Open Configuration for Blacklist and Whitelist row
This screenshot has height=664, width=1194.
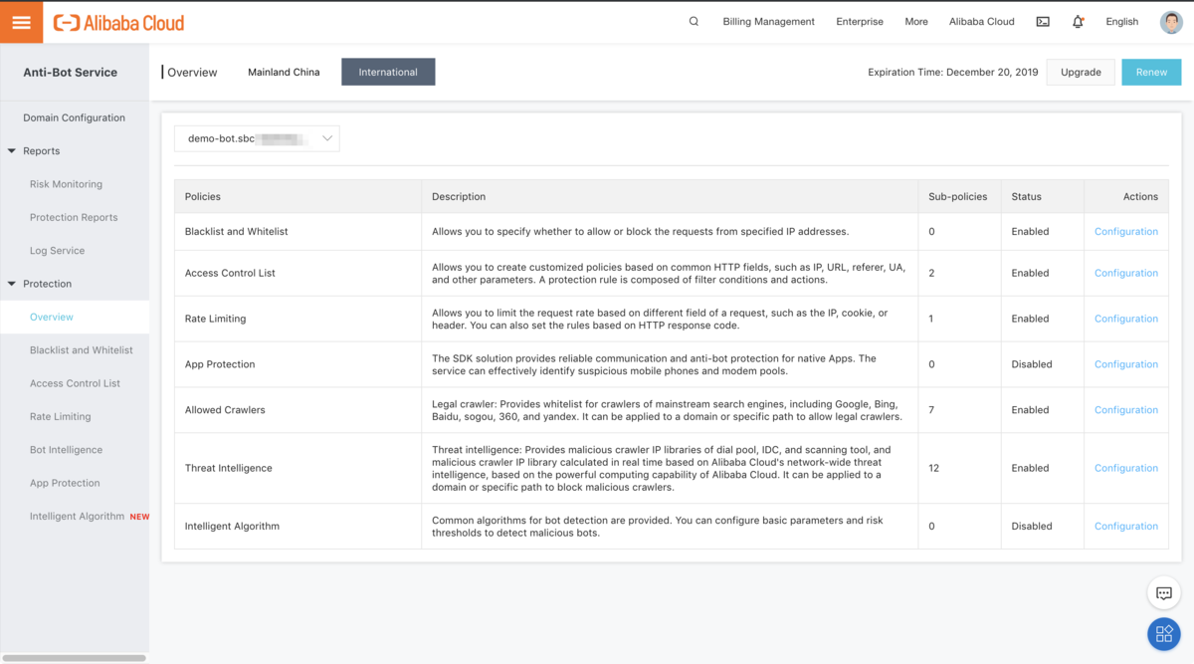coord(1126,231)
